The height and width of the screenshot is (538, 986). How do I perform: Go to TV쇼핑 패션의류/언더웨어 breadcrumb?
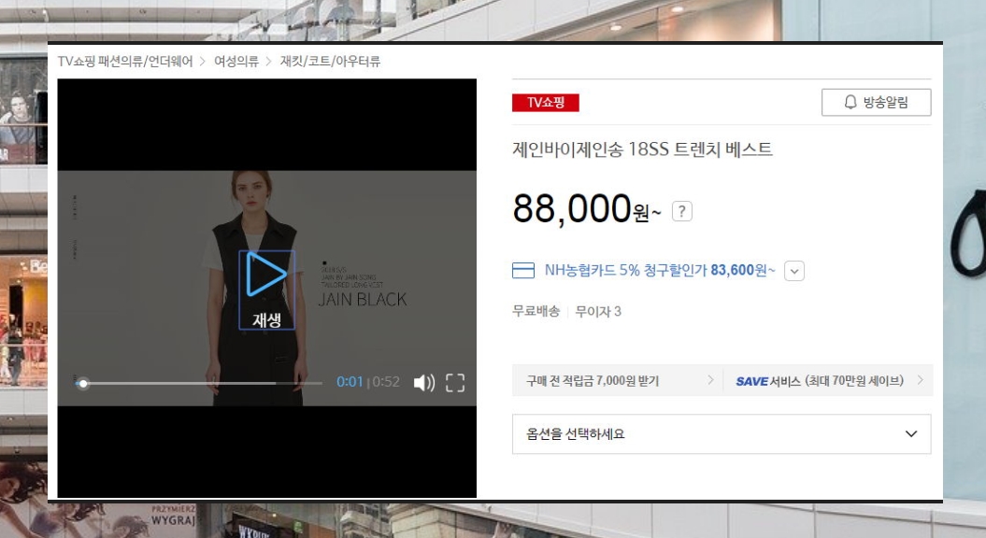pyautogui.click(x=125, y=61)
